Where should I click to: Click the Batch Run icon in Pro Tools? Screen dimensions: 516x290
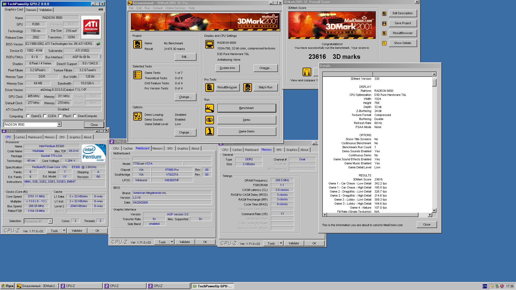coord(248,87)
